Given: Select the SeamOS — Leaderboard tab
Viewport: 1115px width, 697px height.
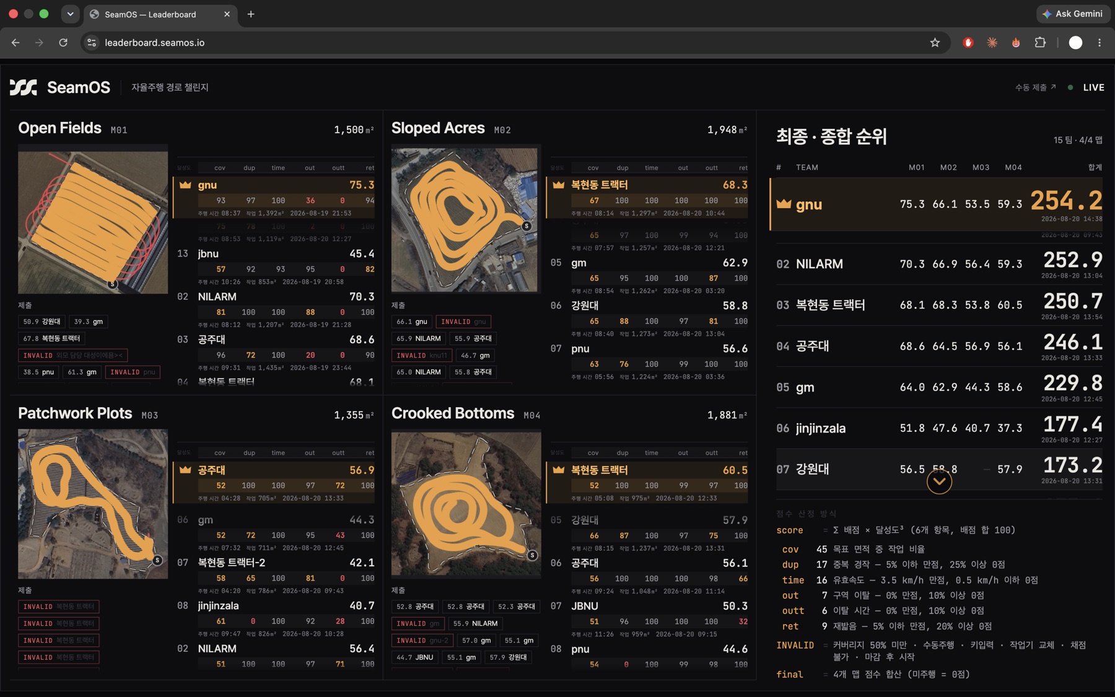Looking at the screenshot, I should point(160,14).
